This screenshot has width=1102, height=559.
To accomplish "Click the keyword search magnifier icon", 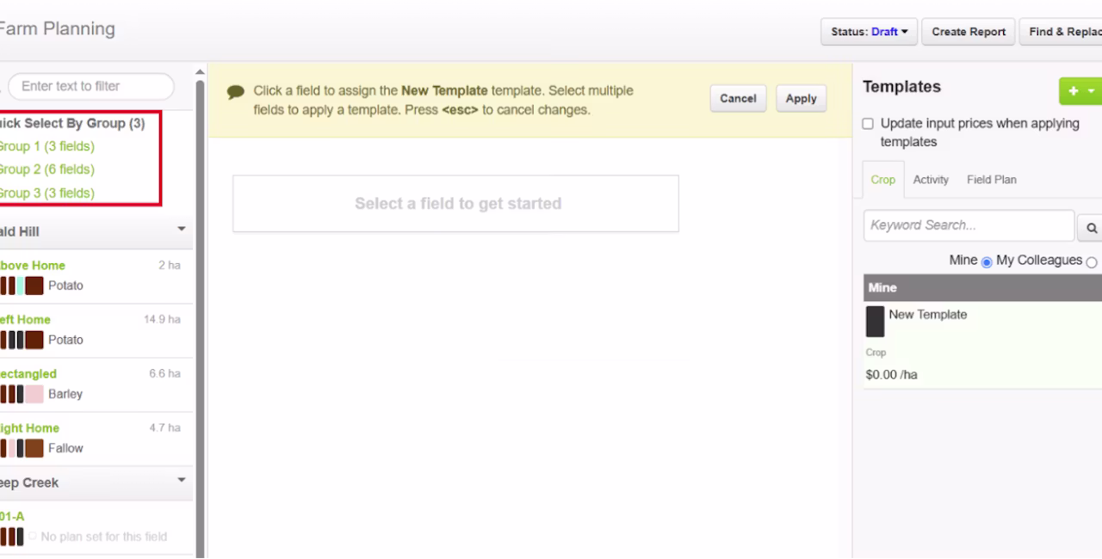I will point(1092,229).
